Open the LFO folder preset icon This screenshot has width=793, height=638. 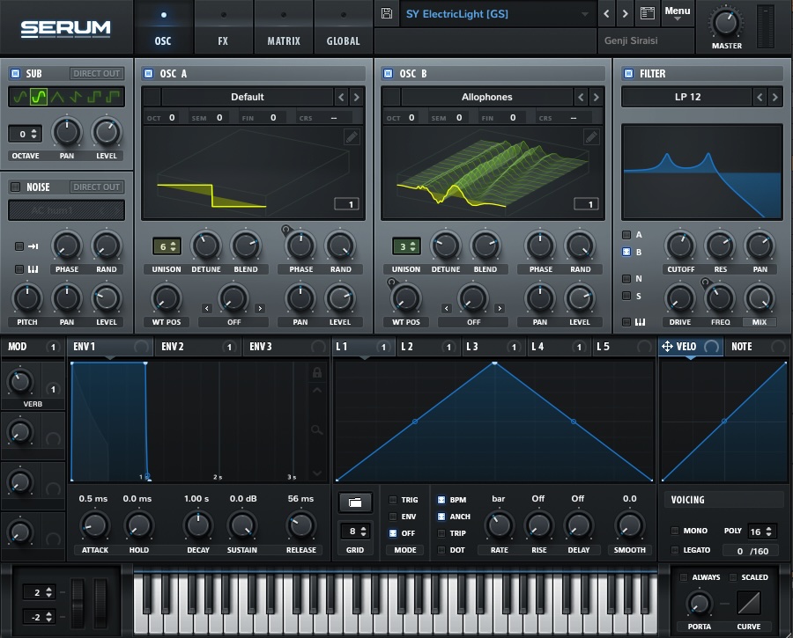(355, 502)
